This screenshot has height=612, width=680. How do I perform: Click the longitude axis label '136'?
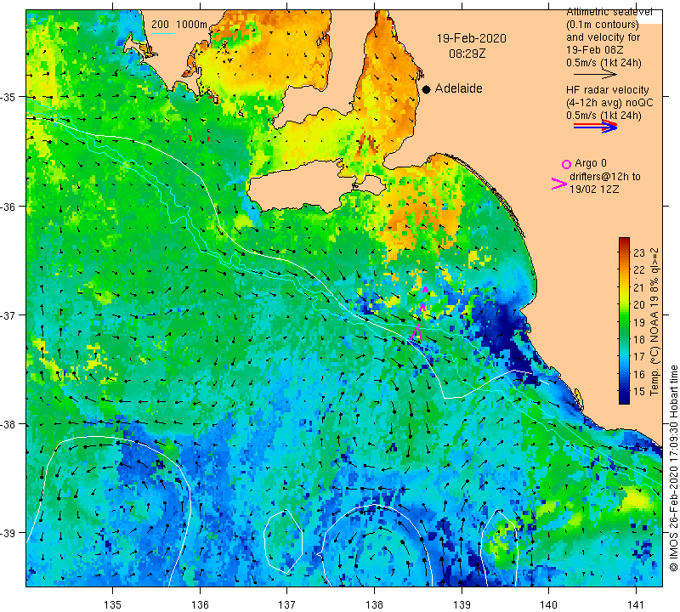coord(200,603)
